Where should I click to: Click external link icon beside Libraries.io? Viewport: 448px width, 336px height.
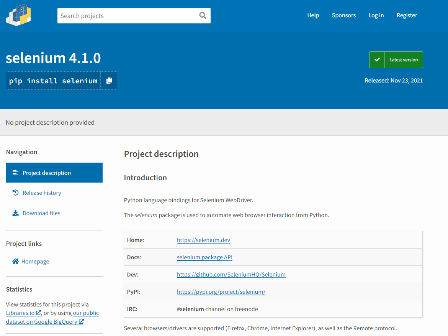click(x=38, y=313)
